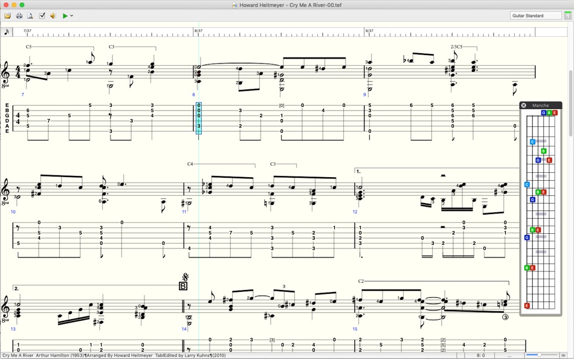Viewport: 574px width, 359px height.
Task: Click the first ending bracket labeled 1.
Action: tap(358, 172)
